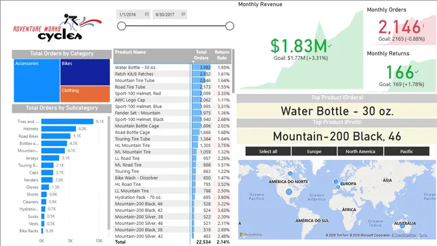Image resolution: width=437 pixels, height=246 pixels.
Task: Click the Adventure Works Cycles logo
Action: pyautogui.click(x=57, y=27)
